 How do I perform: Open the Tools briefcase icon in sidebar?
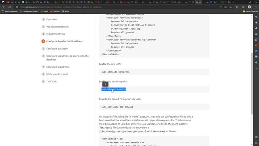click(x=256, y=34)
